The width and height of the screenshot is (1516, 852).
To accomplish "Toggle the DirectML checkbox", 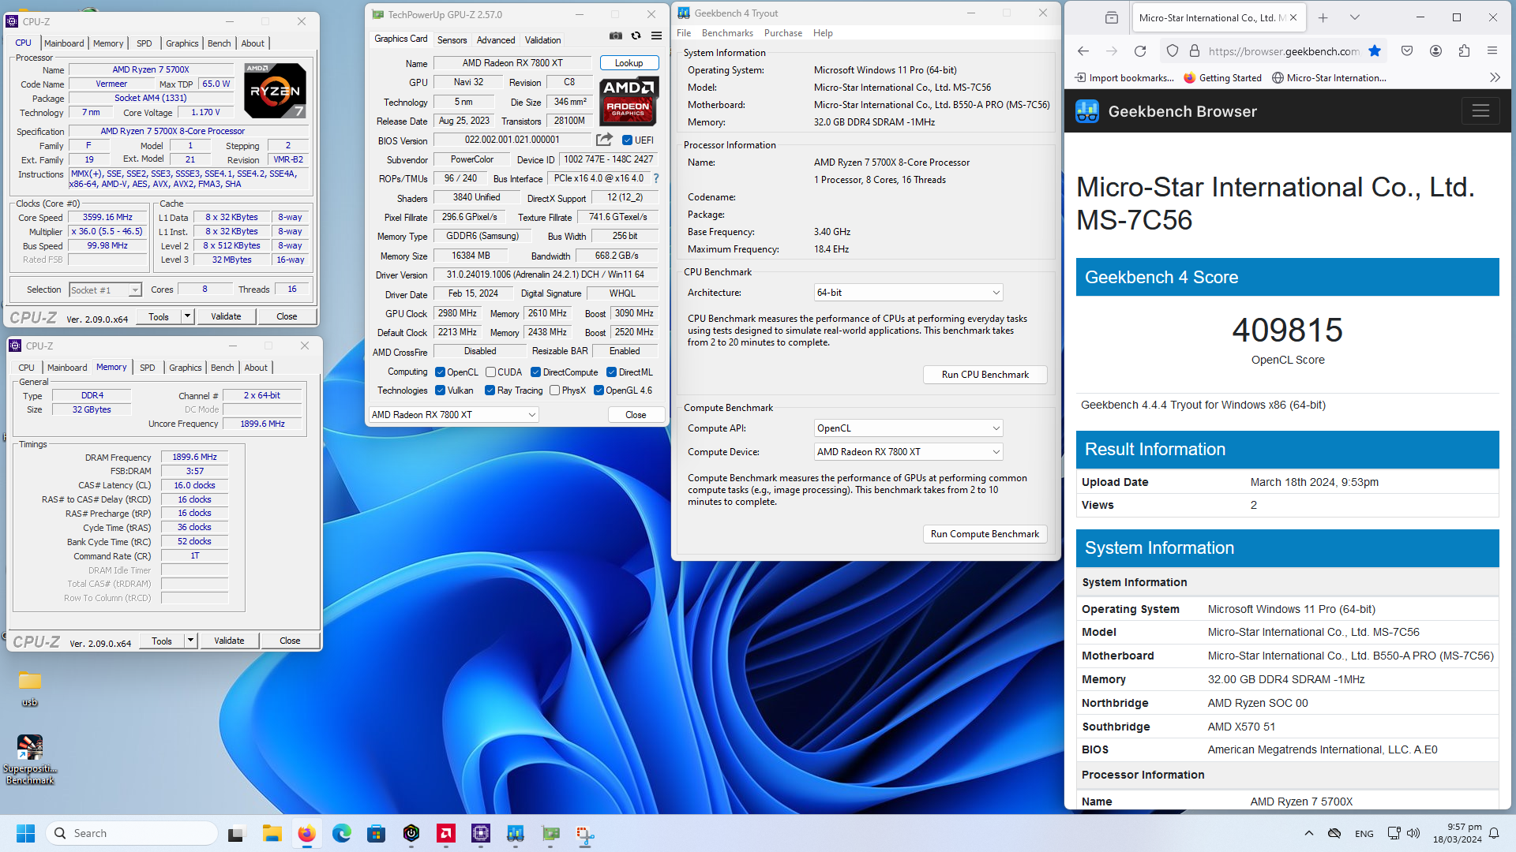I will (612, 372).
